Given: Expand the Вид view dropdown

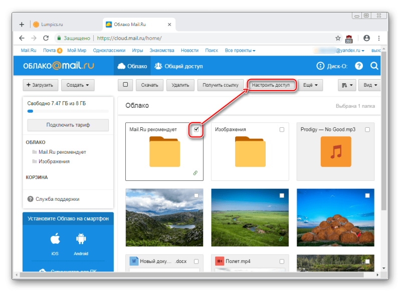Looking at the screenshot, I should click(x=370, y=85).
